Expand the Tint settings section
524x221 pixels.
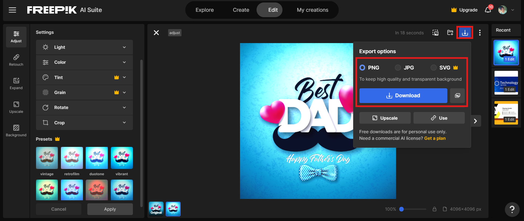click(84, 77)
